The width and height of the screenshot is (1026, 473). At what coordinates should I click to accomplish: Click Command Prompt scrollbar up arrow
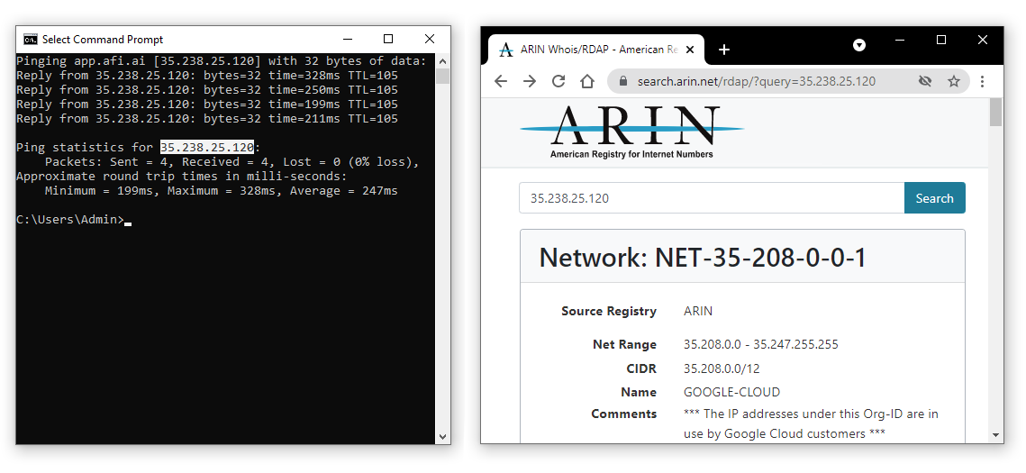click(x=442, y=61)
